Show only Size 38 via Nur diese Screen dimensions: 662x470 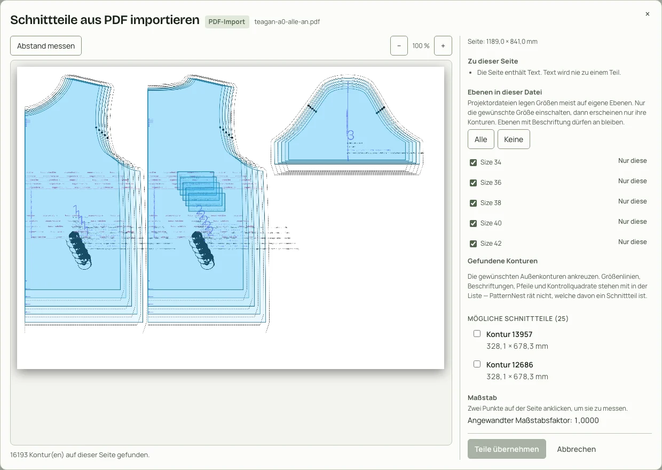[633, 201]
